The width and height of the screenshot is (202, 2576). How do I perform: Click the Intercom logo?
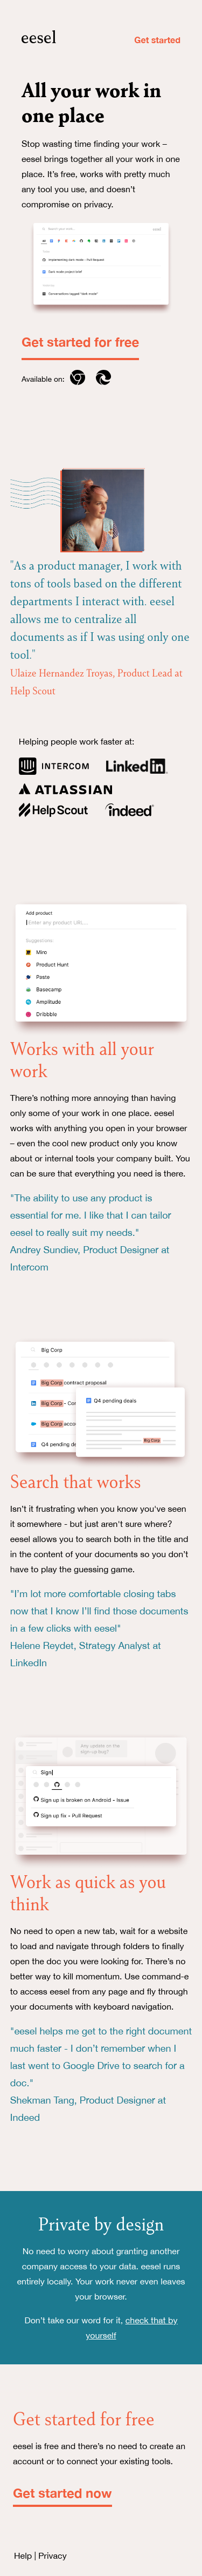[x=54, y=766]
